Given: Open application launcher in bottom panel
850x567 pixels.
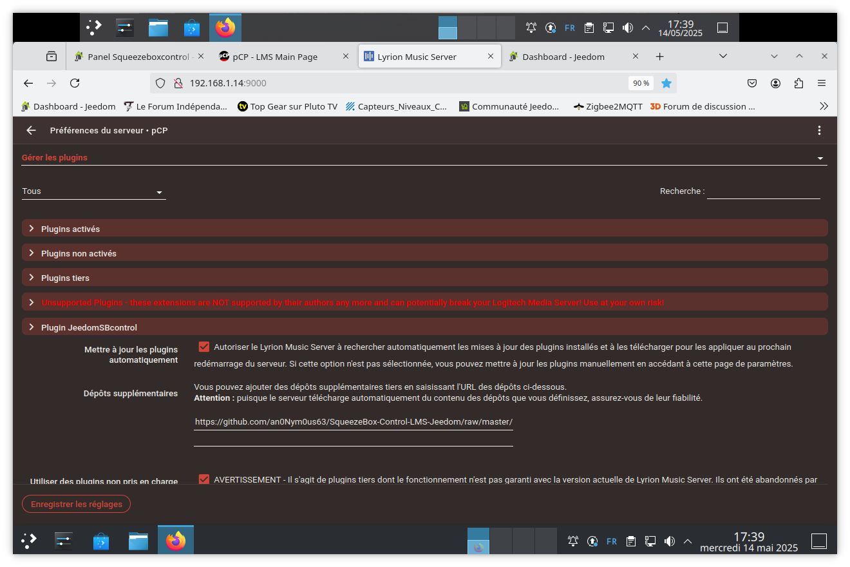Looking at the screenshot, I should point(29,541).
